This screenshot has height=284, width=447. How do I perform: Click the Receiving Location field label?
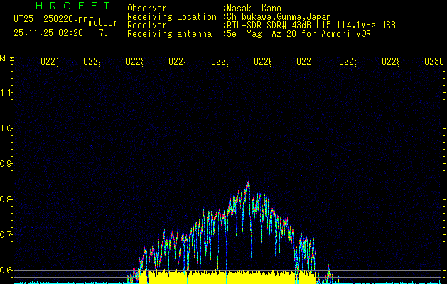point(172,16)
